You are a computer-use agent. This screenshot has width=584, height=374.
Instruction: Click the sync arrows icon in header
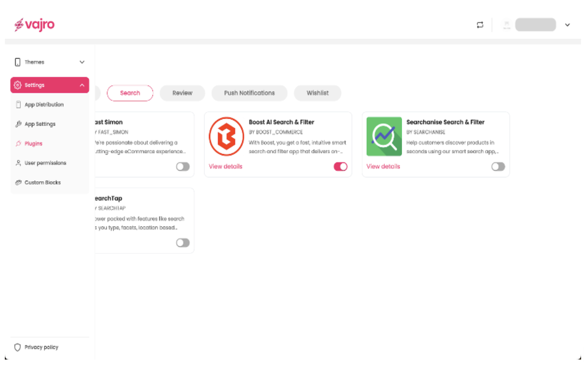[x=480, y=25]
